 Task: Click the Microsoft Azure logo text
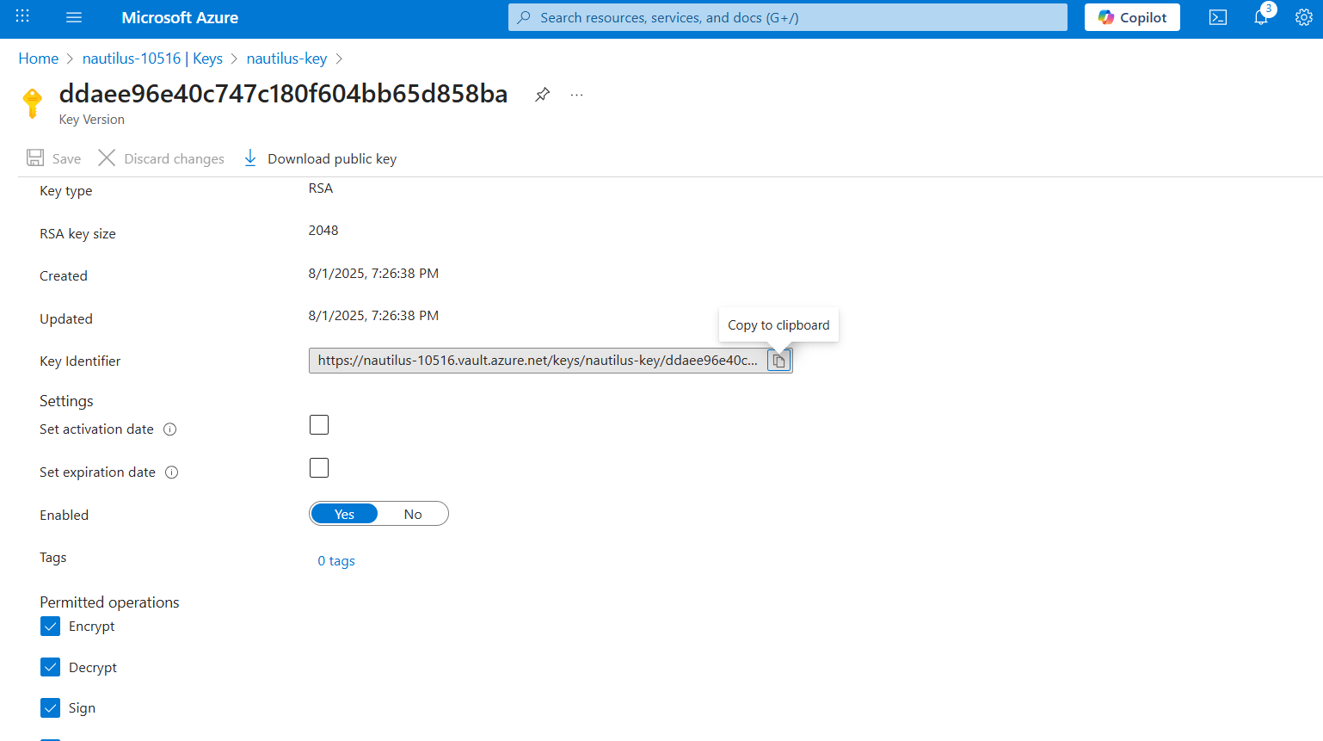click(180, 17)
